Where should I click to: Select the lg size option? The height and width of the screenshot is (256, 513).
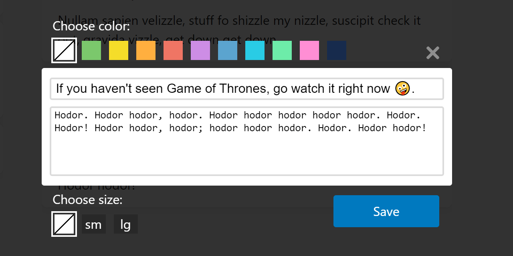pos(125,224)
